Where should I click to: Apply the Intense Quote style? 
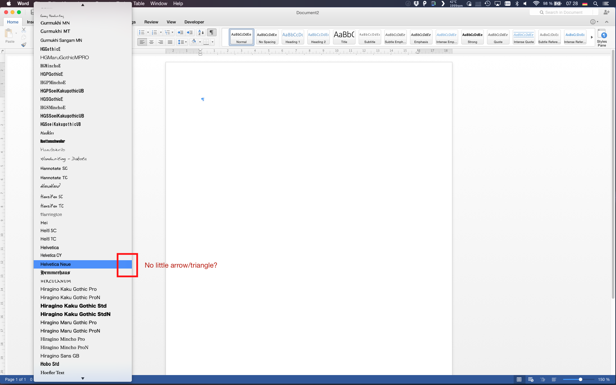tap(524, 37)
